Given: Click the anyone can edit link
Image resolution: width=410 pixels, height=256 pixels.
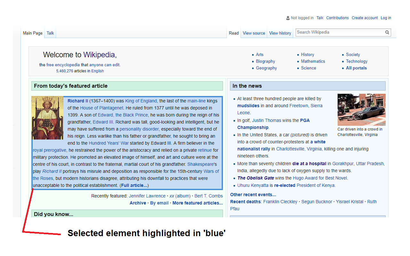Looking at the screenshot, I should (104, 65).
